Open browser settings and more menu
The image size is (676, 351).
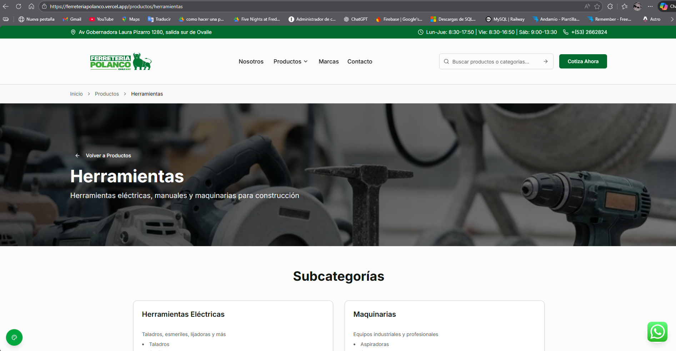click(x=650, y=6)
